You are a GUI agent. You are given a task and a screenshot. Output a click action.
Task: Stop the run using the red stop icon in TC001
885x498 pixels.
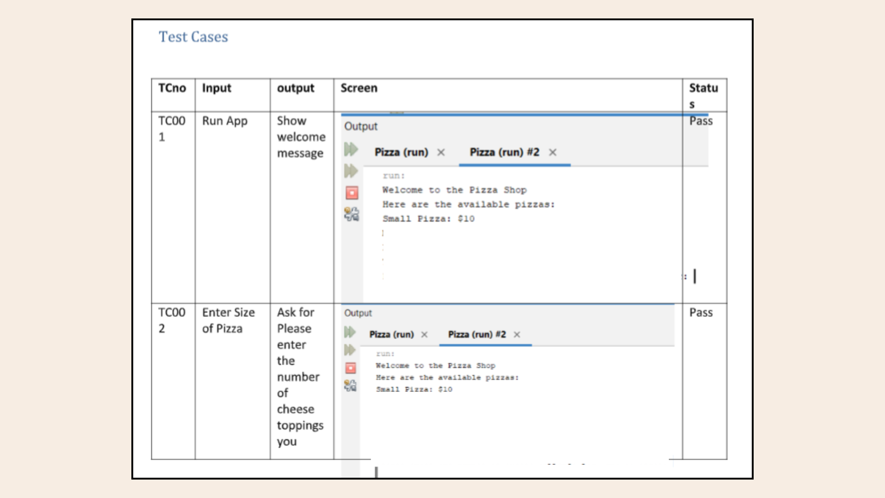pyautogui.click(x=352, y=193)
